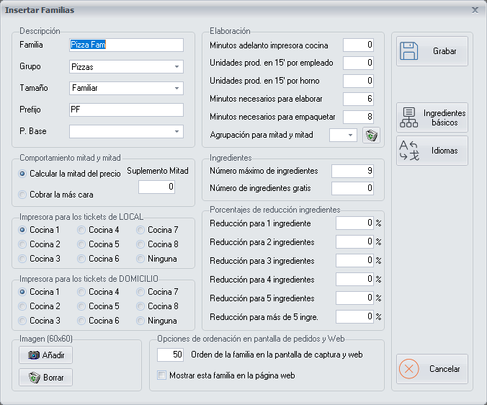487x405 pixels.
Task: Click the Añadir camera image button
Action: tap(46, 355)
